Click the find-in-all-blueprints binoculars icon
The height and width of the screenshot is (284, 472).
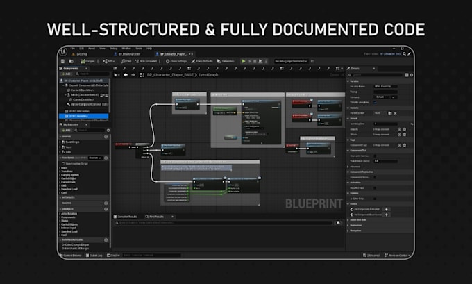[x=338, y=223]
